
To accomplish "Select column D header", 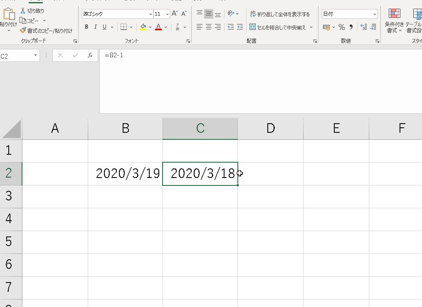I will click(x=270, y=129).
